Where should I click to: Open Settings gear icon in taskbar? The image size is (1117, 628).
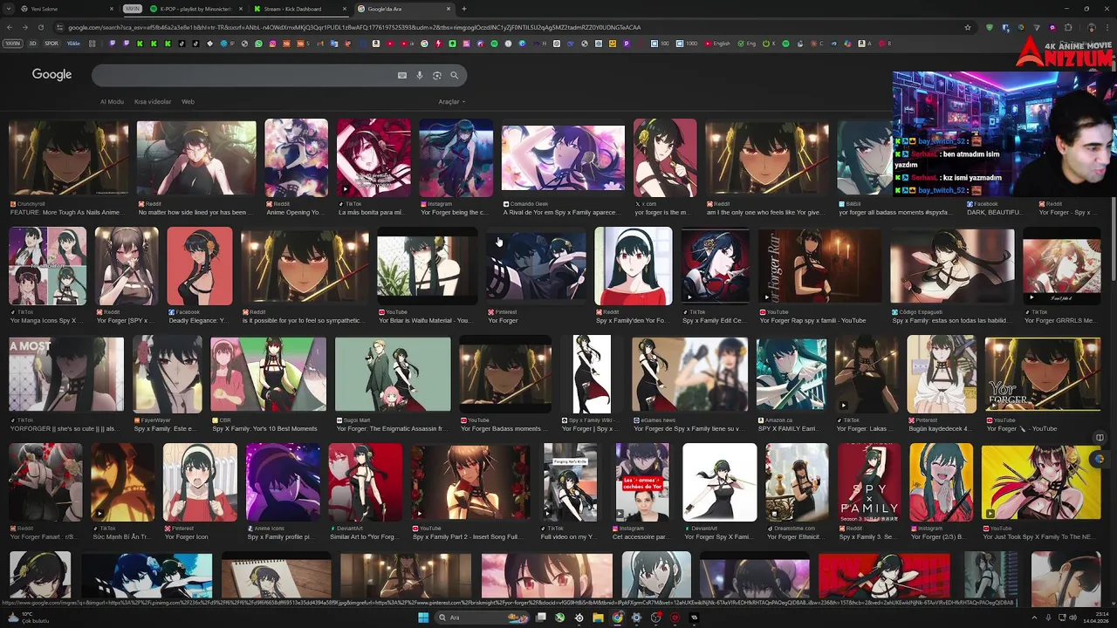point(636,618)
